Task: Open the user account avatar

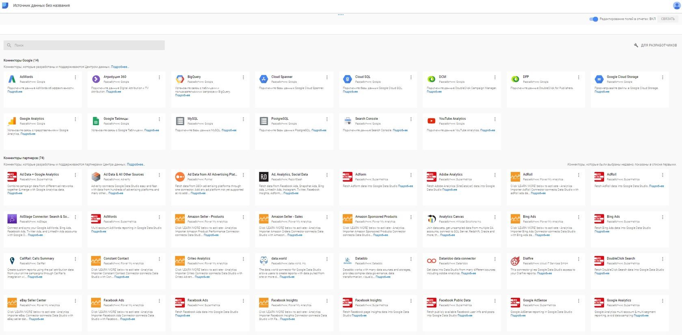Action: (x=677, y=5)
